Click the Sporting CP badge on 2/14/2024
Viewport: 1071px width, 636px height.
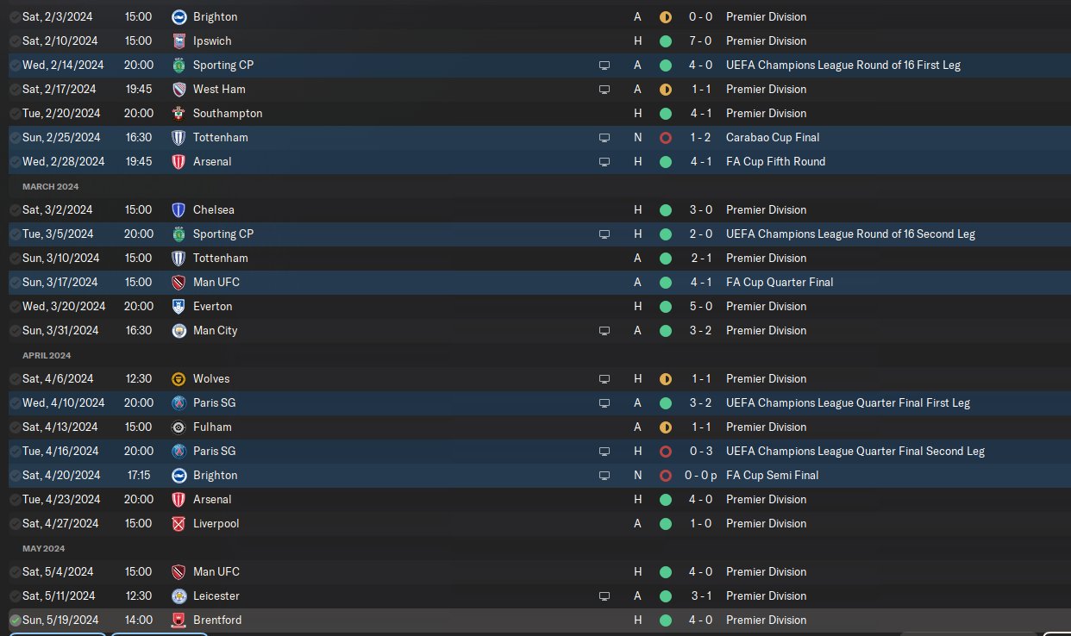pyautogui.click(x=179, y=65)
